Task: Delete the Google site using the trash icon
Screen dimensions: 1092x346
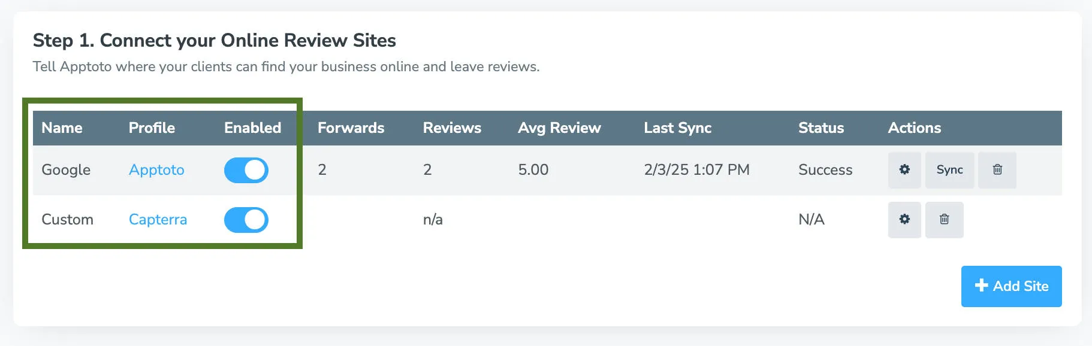Action: click(997, 170)
